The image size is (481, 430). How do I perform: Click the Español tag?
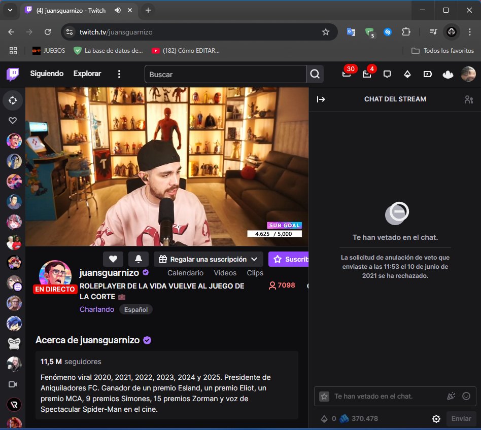(136, 309)
